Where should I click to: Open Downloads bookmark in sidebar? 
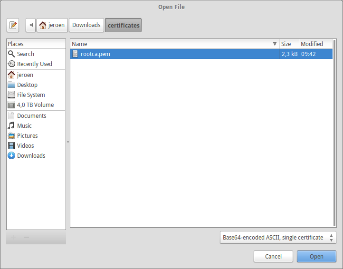click(36, 155)
